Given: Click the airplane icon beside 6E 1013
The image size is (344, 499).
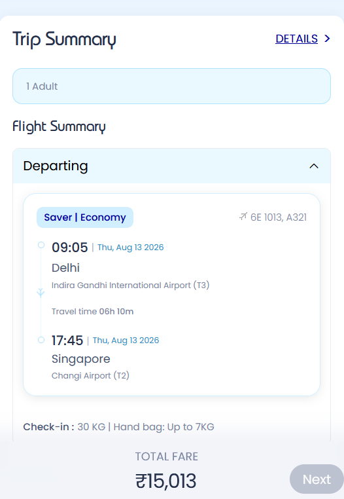Looking at the screenshot, I should (x=243, y=217).
